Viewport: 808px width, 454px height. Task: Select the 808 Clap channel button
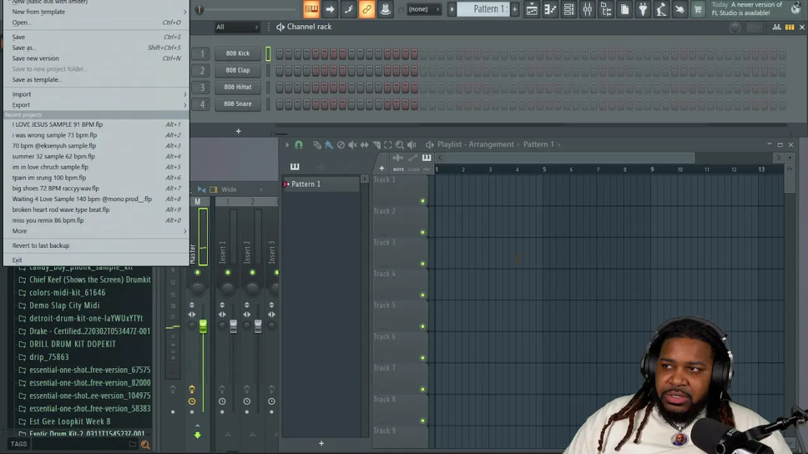click(237, 71)
